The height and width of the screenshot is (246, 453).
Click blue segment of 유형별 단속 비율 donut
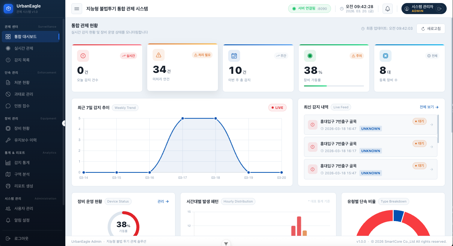pyautogui.click(x=398, y=215)
